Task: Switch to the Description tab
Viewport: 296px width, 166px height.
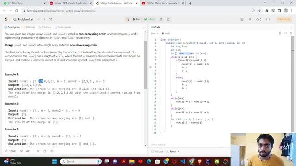Action: coord(12,27)
